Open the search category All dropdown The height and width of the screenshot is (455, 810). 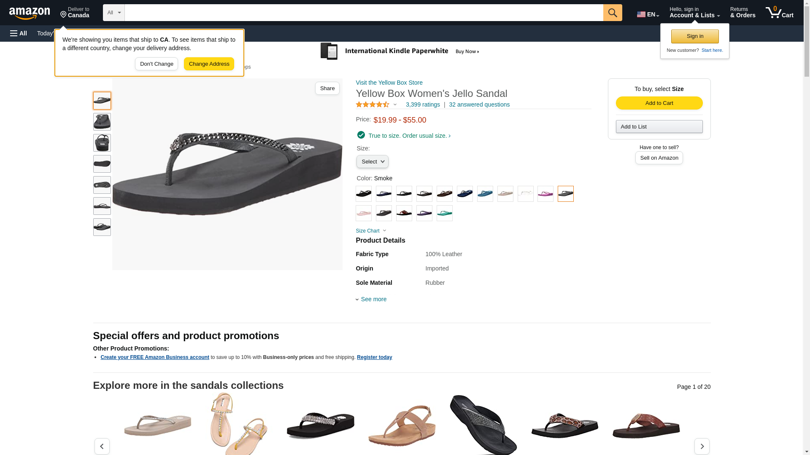tap(114, 13)
